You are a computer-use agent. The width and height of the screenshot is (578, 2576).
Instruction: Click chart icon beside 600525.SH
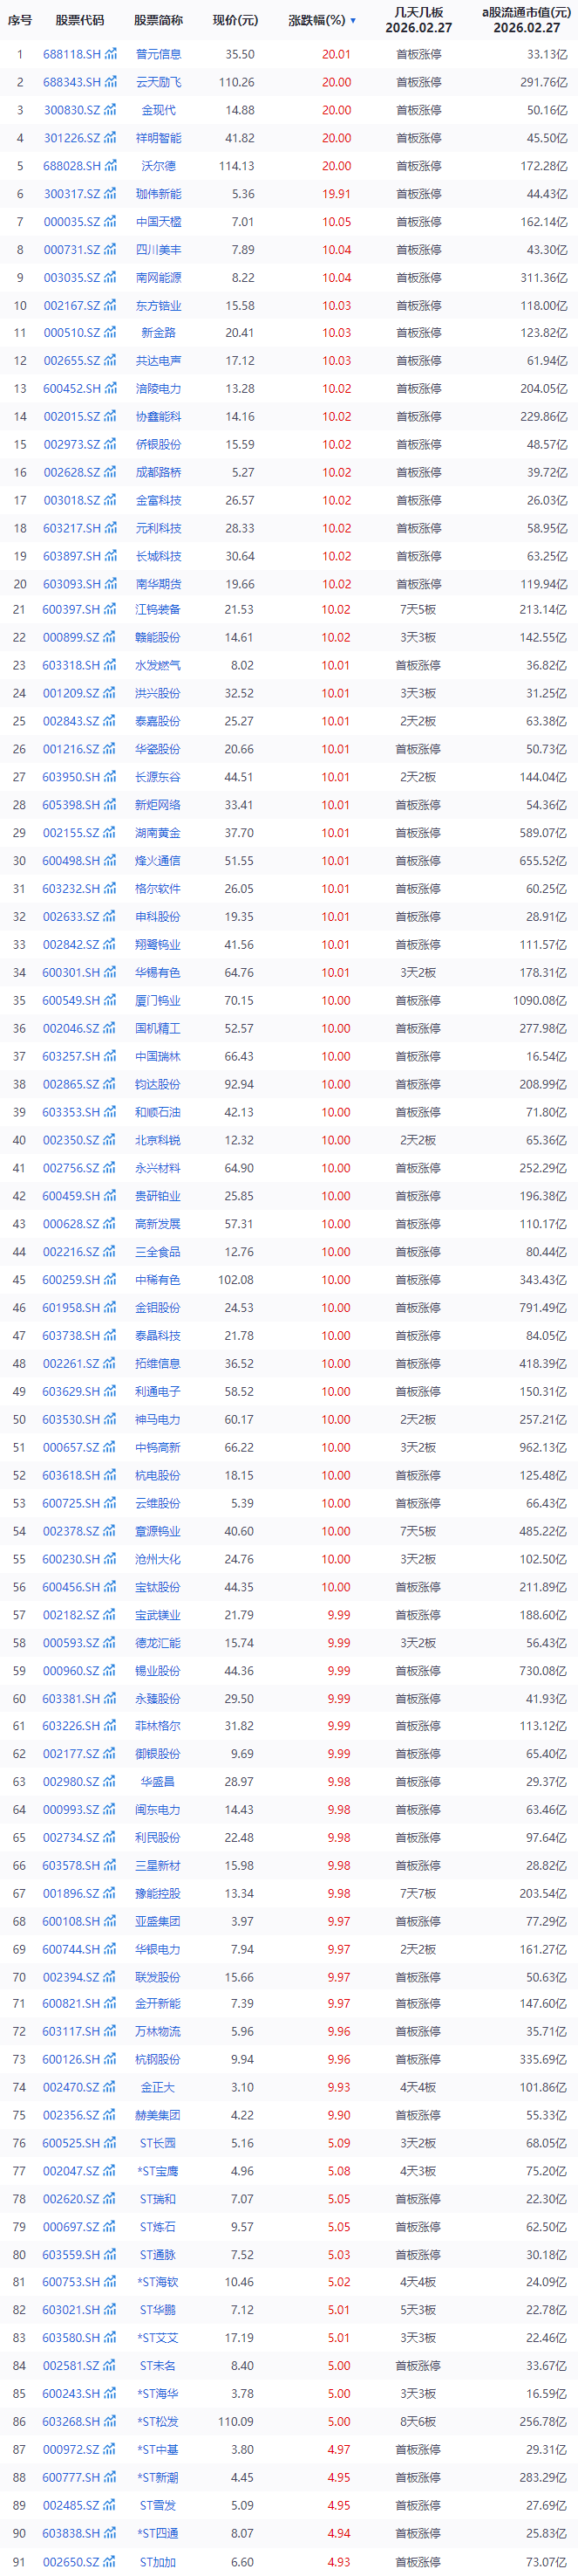111,2142
